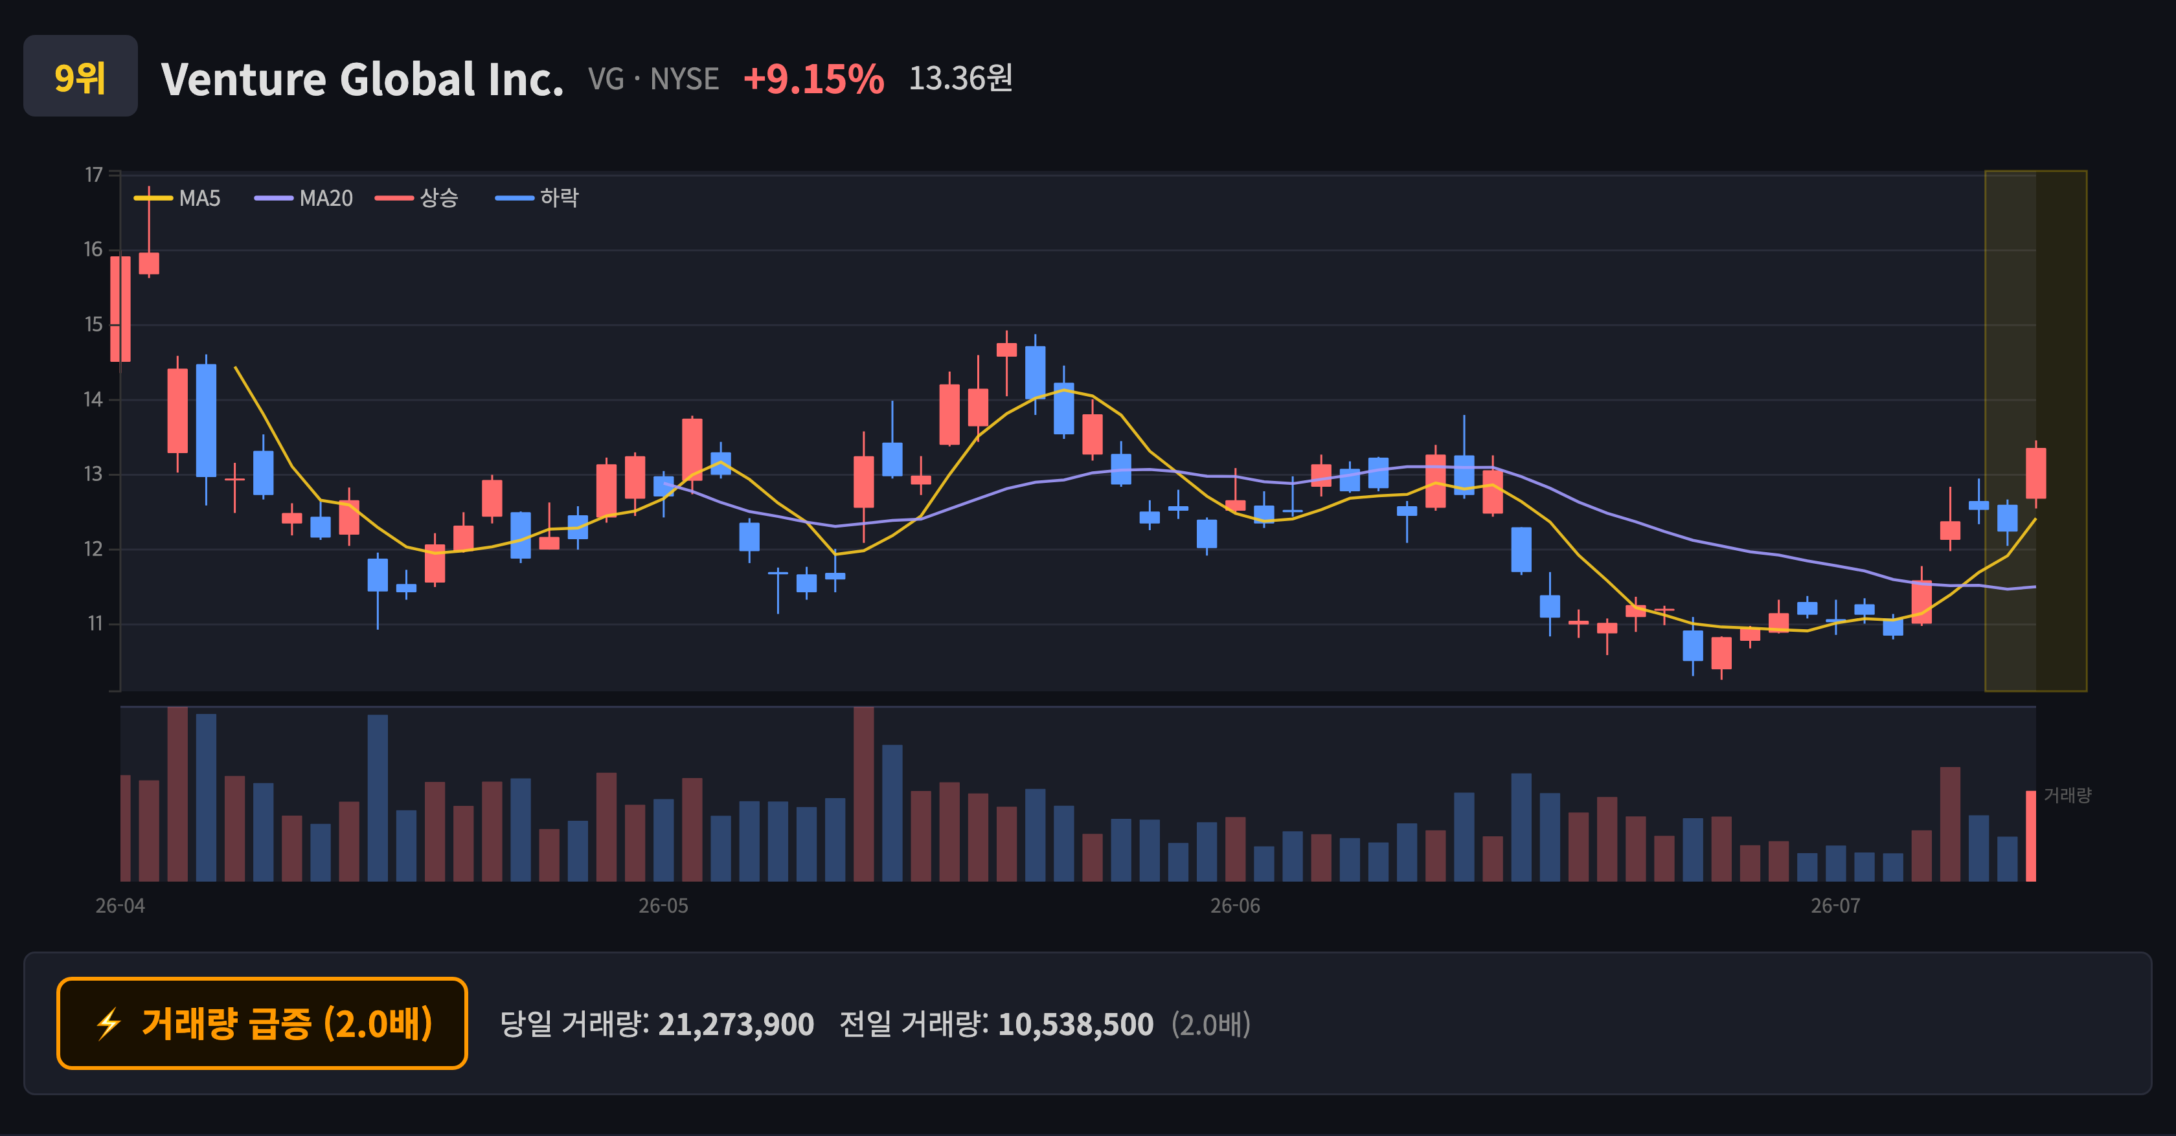Viewport: 2176px width, 1136px height.
Task: Select the highlighted latest-day region of the chart
Action: 2035,430
